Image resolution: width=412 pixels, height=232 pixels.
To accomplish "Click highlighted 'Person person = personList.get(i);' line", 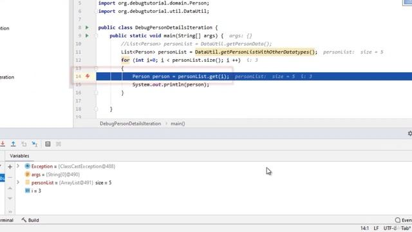I will (x=181, y=77).
